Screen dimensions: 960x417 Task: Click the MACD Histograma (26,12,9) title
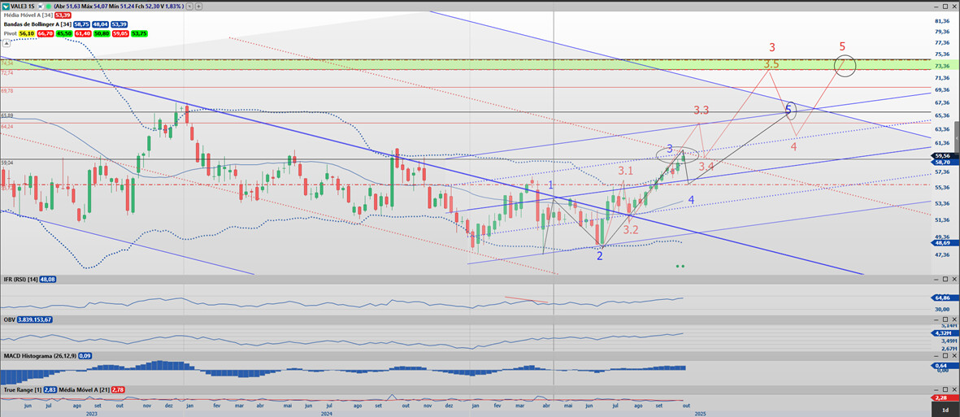(x=38, y=355)
